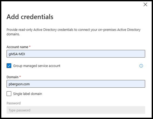Screen dimensions: 153x119
Task: Click the disabled Password field
Action: pos(76,110)
